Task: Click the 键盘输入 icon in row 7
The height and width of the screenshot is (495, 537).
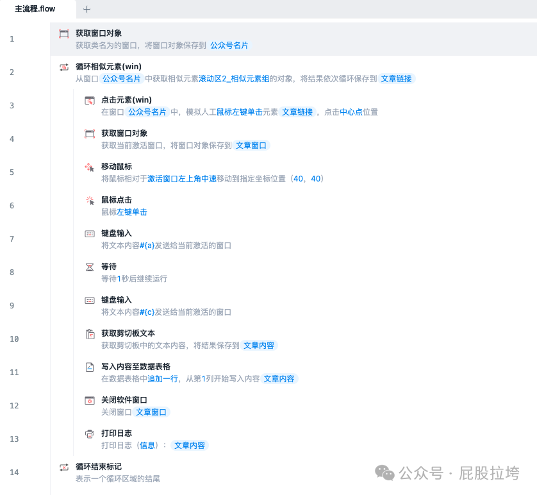Action: point(90,233)
